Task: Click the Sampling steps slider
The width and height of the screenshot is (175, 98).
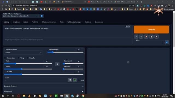Action: (x=65, y=52)
